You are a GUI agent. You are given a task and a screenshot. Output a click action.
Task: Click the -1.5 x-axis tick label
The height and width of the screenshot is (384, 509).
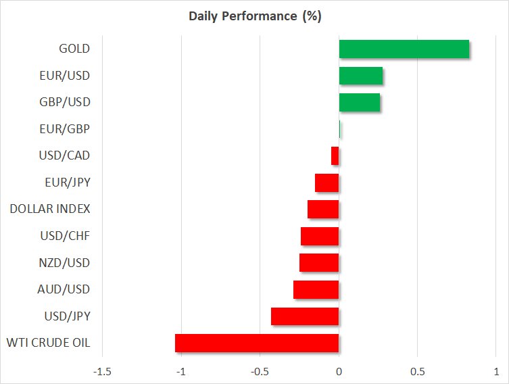(x=102, y=372)
